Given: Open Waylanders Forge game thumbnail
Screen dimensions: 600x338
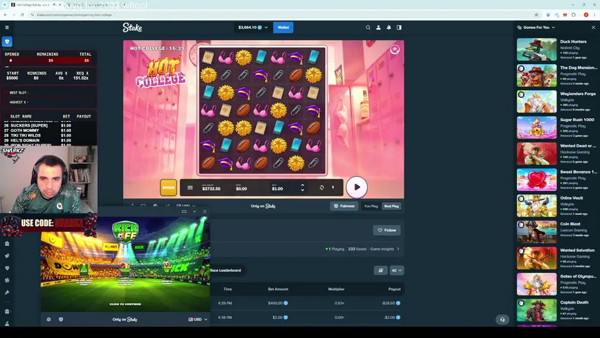Looking at the screenshot, I should coord(537,101).
